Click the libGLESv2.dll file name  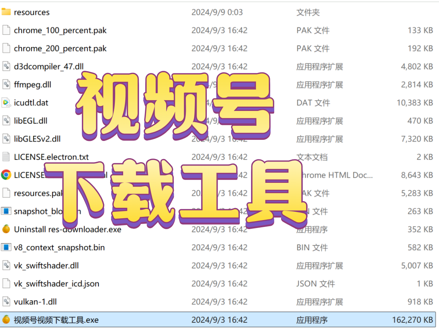[x=37, y=139]
